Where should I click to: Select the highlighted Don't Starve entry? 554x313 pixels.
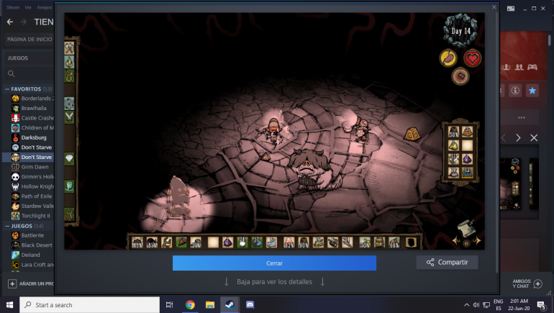click(x=29, y=157)
